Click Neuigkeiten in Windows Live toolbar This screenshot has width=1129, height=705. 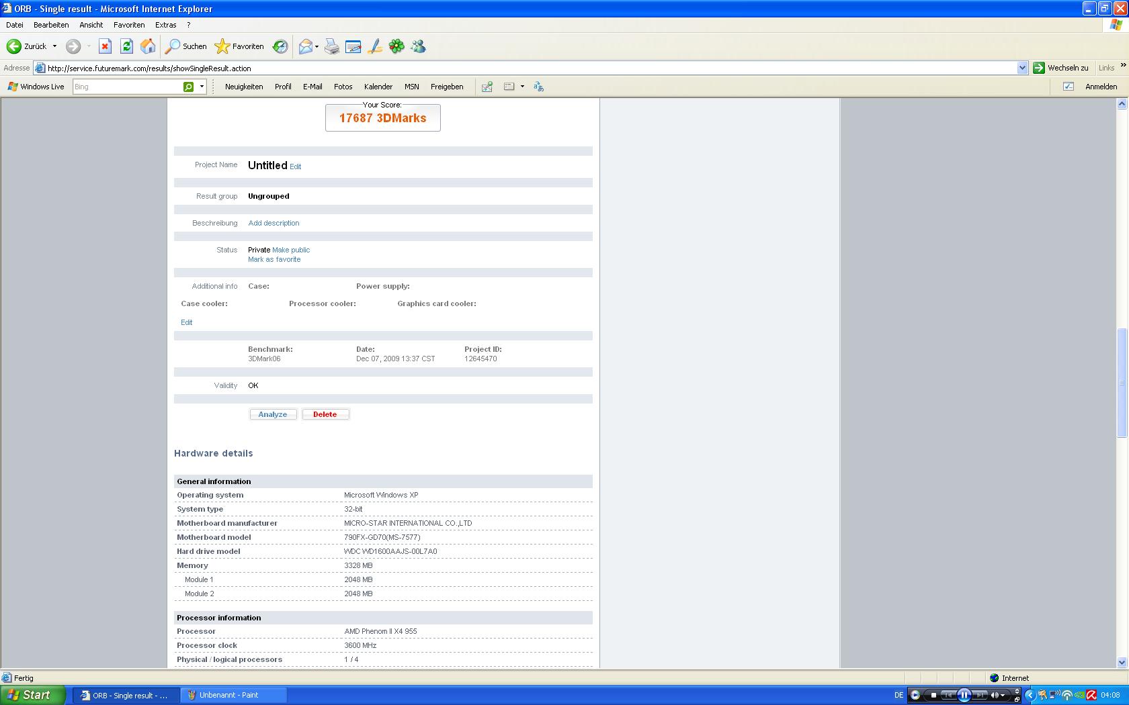[x=244, y=87]
